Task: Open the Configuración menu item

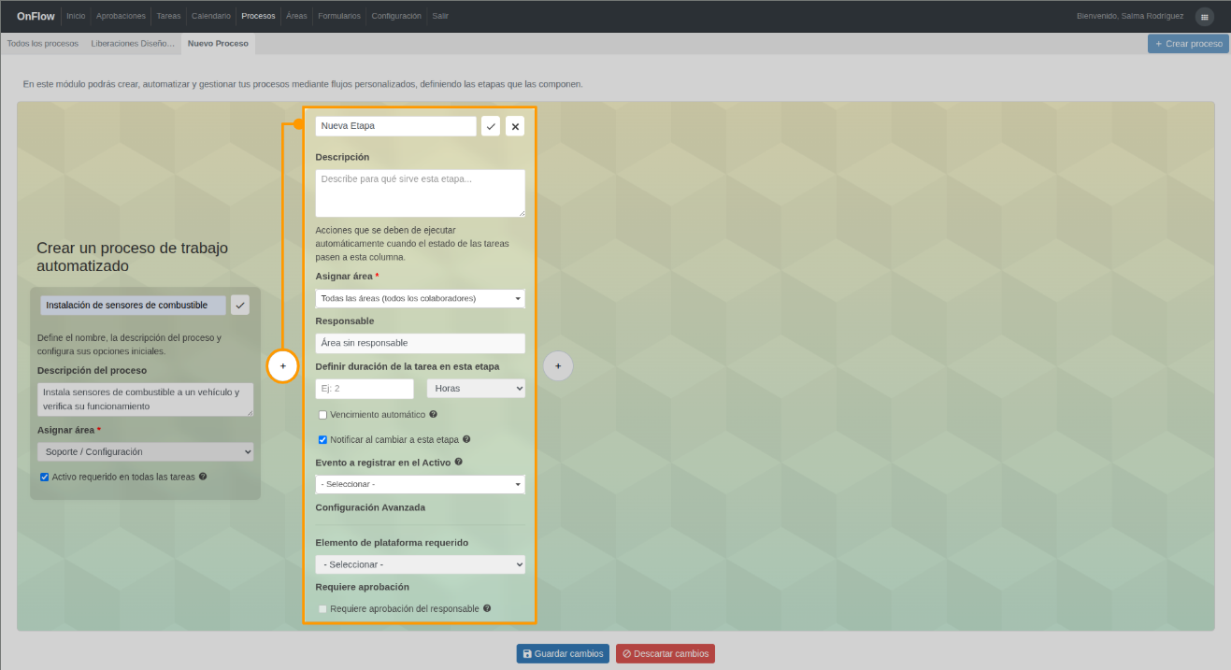Action: (x=396, y=16)
